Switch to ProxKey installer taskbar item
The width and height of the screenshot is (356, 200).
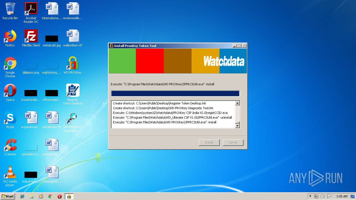[x=69, y=196]
